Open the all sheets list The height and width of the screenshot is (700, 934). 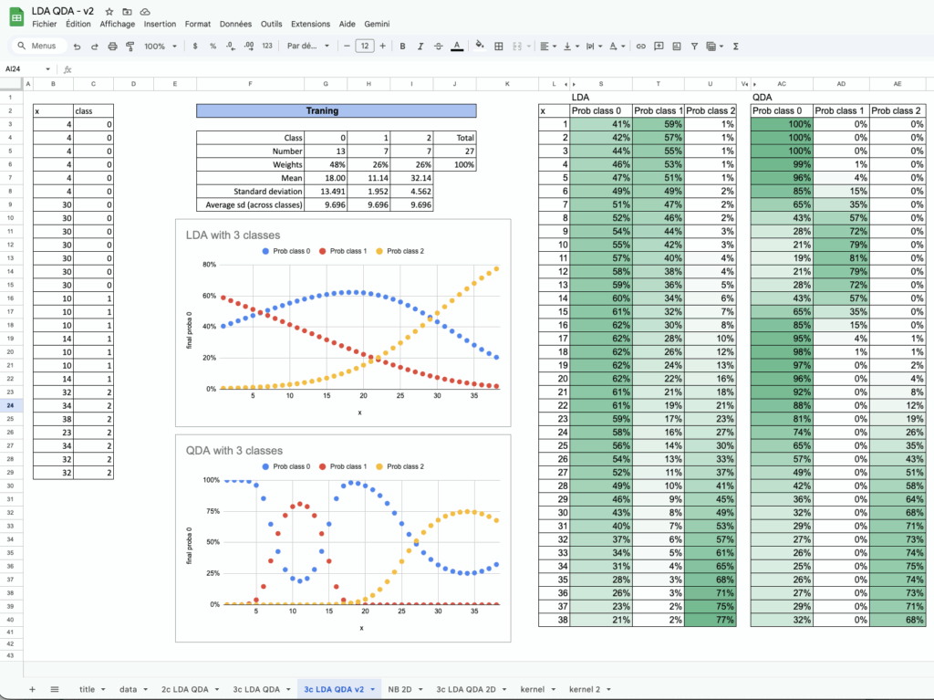(55, 689)
